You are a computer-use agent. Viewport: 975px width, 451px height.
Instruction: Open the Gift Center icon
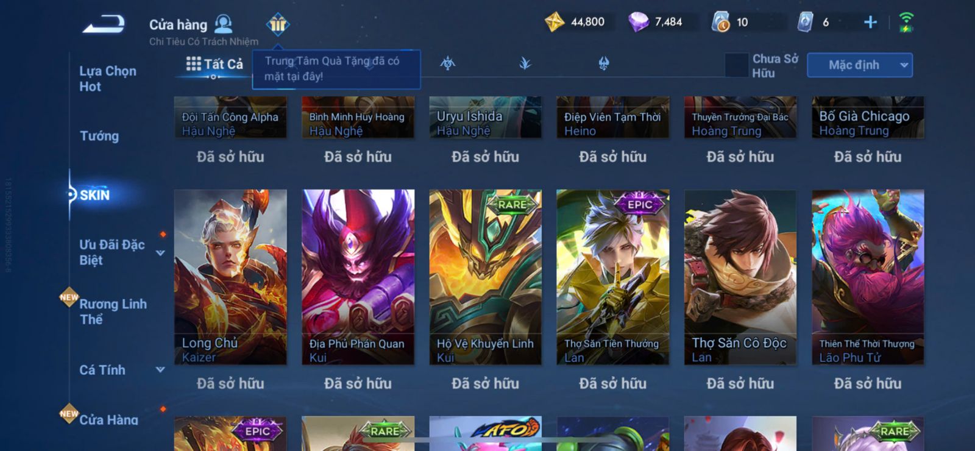click(x=278, y=24)
